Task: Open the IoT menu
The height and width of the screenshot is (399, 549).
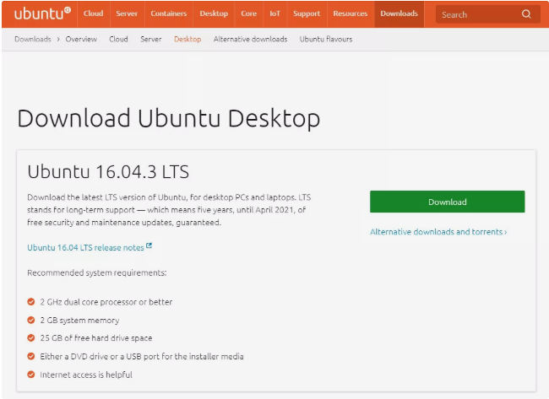Action: 274,13
